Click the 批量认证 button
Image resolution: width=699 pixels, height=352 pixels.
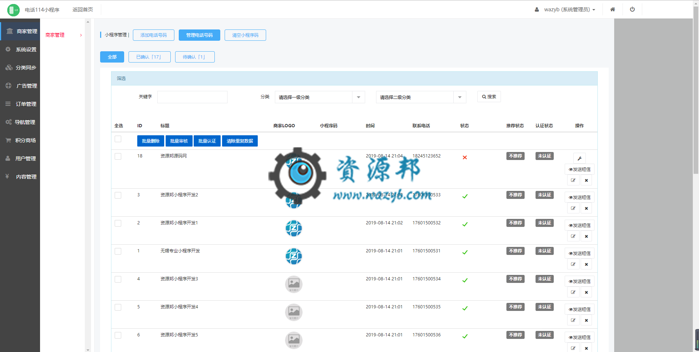(x=207, y=141)
